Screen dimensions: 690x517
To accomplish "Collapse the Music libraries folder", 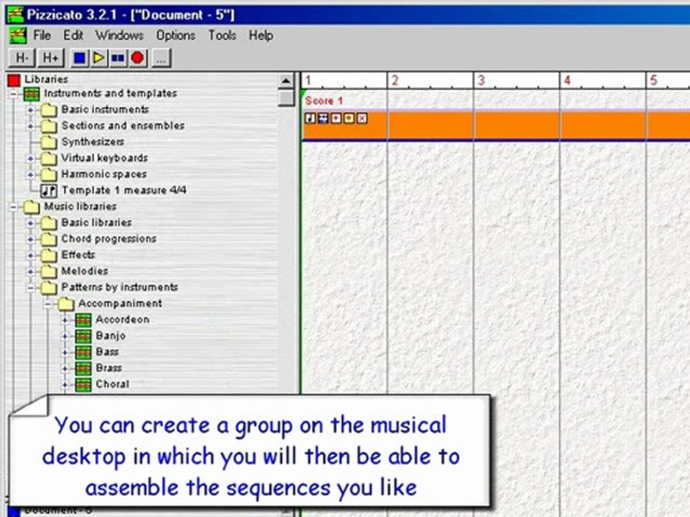I will coord(14,207).
